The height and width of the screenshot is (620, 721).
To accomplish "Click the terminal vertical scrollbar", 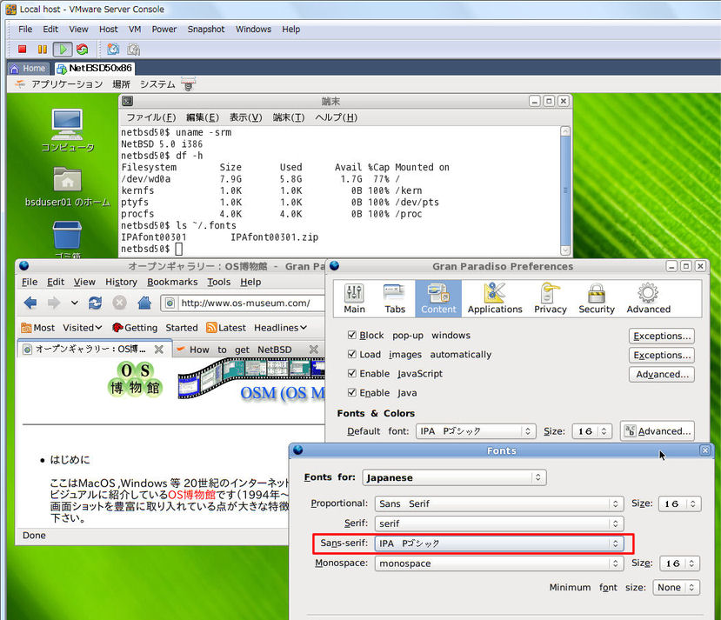I will (565, 190).
